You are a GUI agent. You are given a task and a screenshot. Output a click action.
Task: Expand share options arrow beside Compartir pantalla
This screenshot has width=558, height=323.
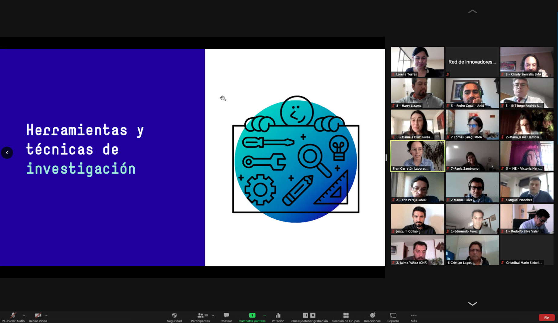coord(264,315)
